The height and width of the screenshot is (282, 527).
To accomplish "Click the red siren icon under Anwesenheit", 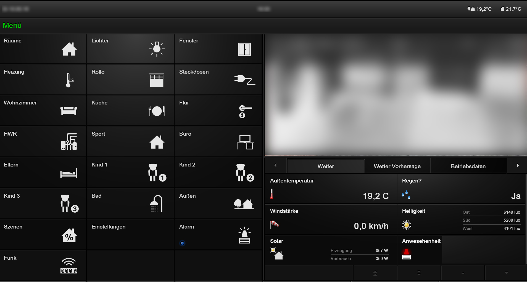I will [x=406, y=254].
